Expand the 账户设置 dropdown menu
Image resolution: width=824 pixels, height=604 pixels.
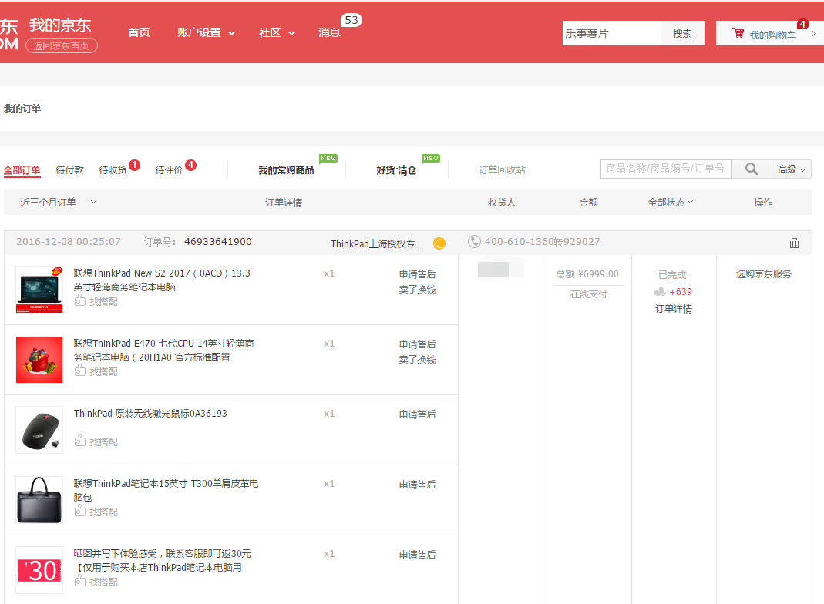[206, 32]
